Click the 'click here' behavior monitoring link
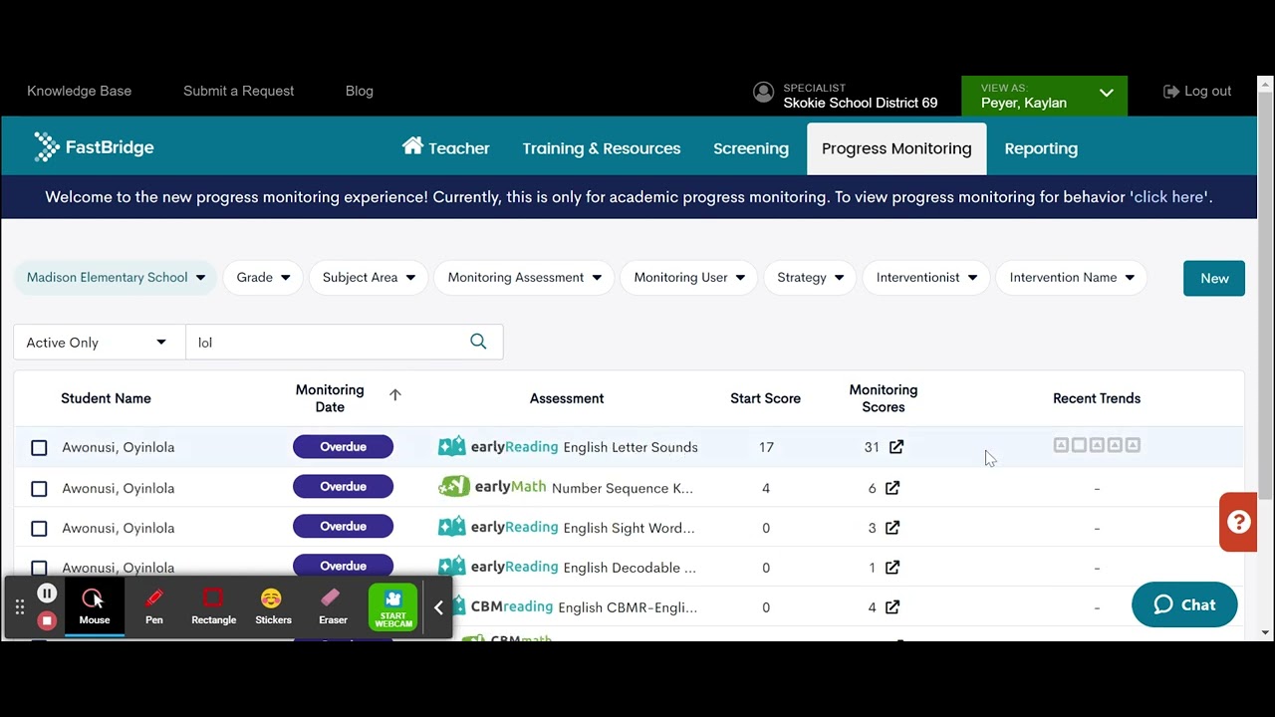1275x717 pixels. 1169,197
